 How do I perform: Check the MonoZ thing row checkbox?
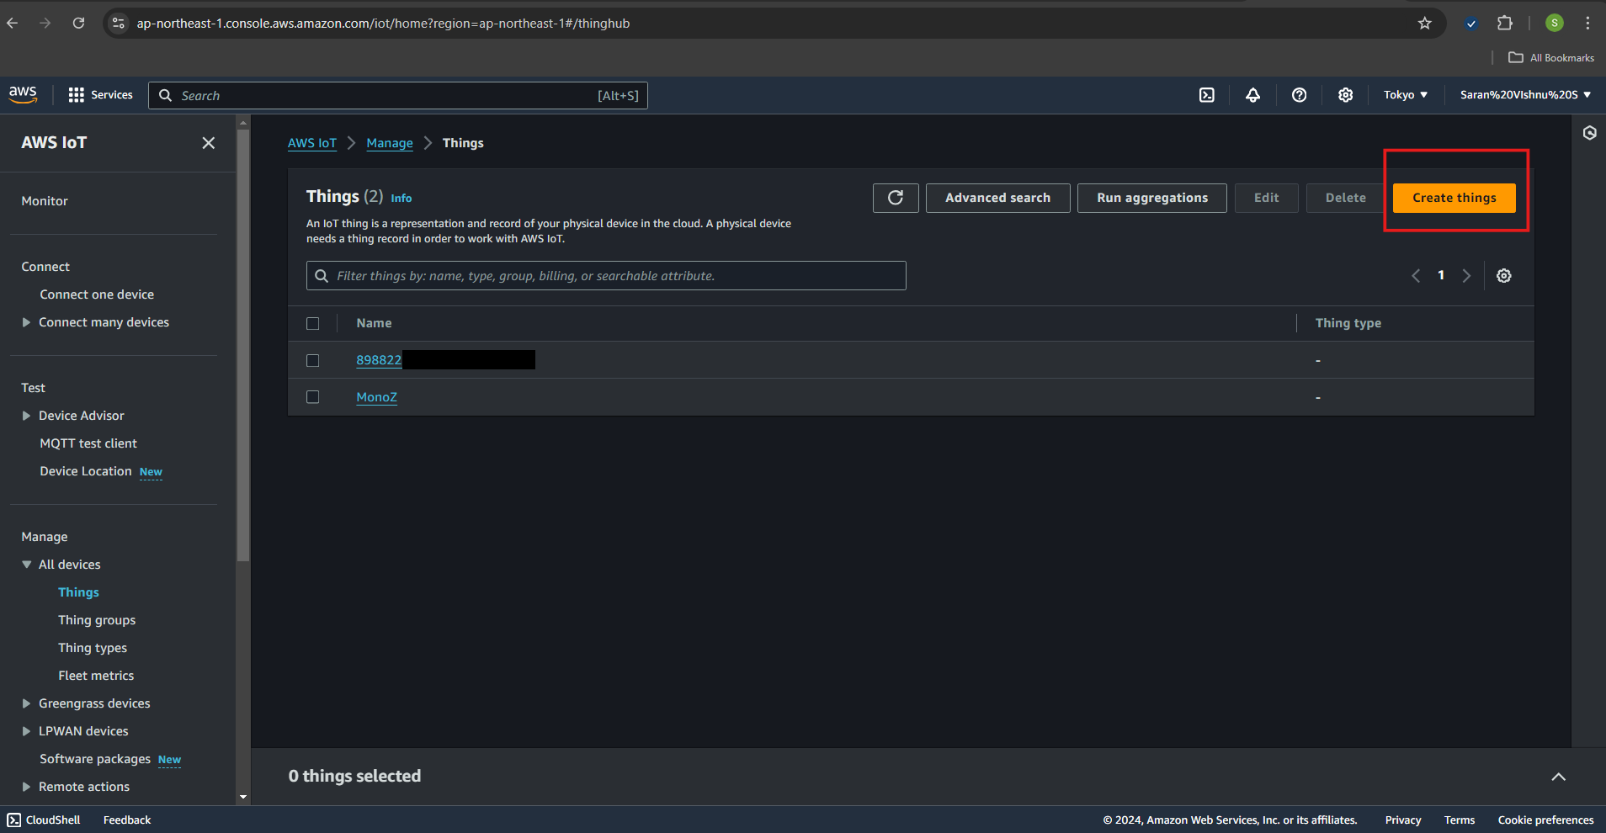pos(313,397)
